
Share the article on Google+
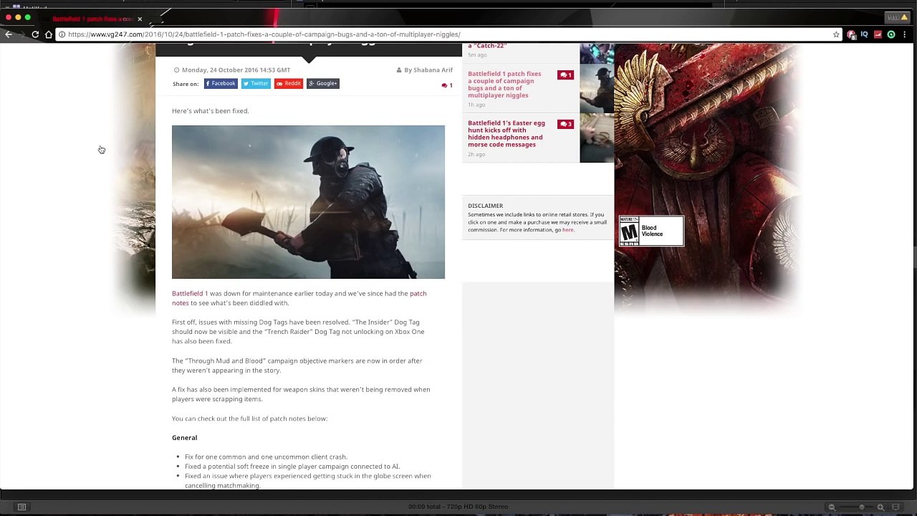(x=323, y=84)
